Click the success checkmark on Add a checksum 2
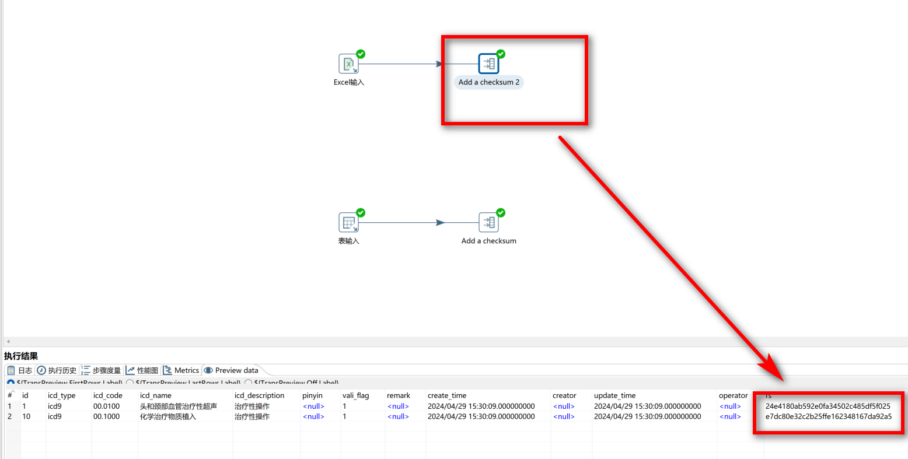The image size is (908, 459). click(500, 52)
